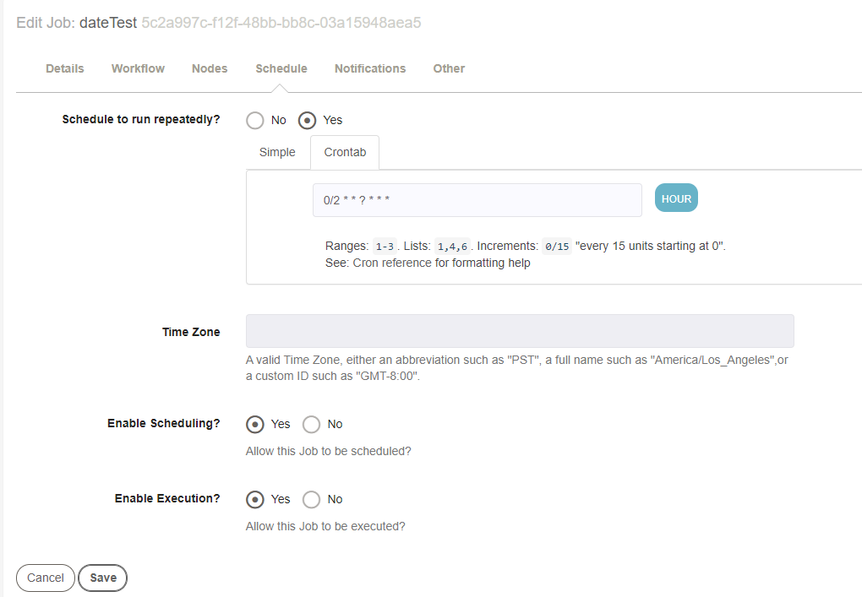Click the HOUR badge button
Image resolution: width=862 pixels, height=597 pixels.
click(676, 198)
